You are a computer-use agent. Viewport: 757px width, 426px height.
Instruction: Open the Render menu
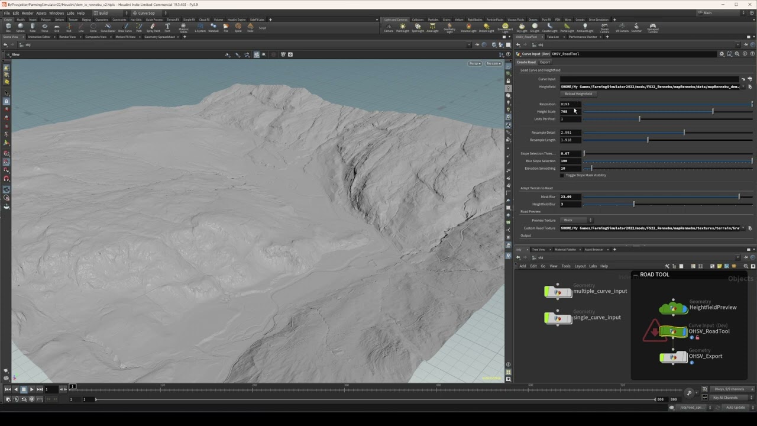coord(27,13)
